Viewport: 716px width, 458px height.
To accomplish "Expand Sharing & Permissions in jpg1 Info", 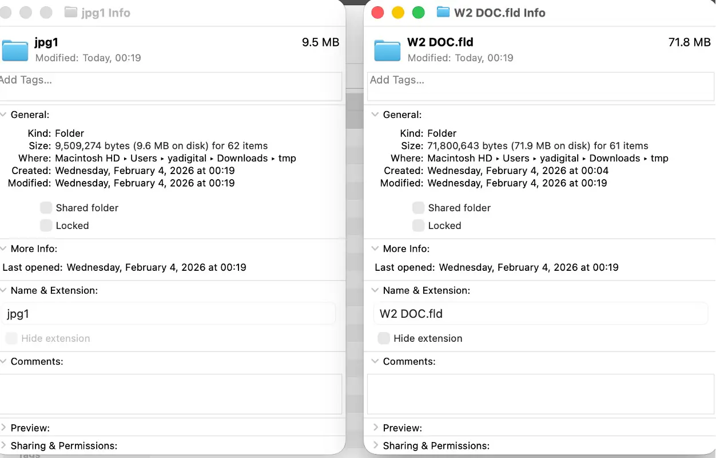I will (3, 445).
